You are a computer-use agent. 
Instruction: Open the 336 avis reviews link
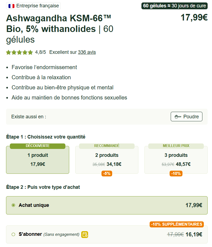coord(87,52)
